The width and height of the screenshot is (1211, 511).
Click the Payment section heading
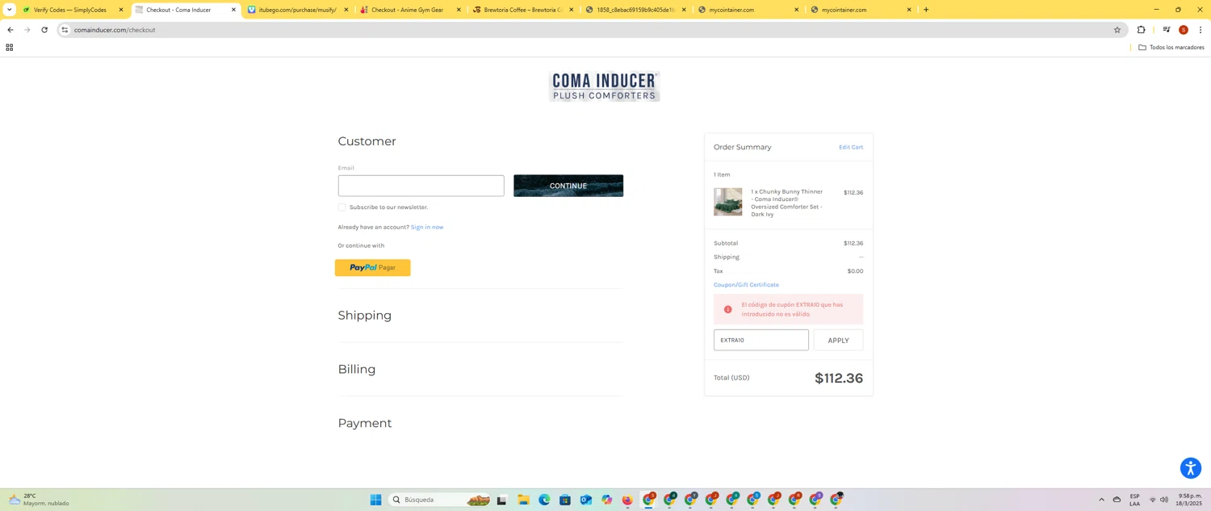[x=365, y=423]
